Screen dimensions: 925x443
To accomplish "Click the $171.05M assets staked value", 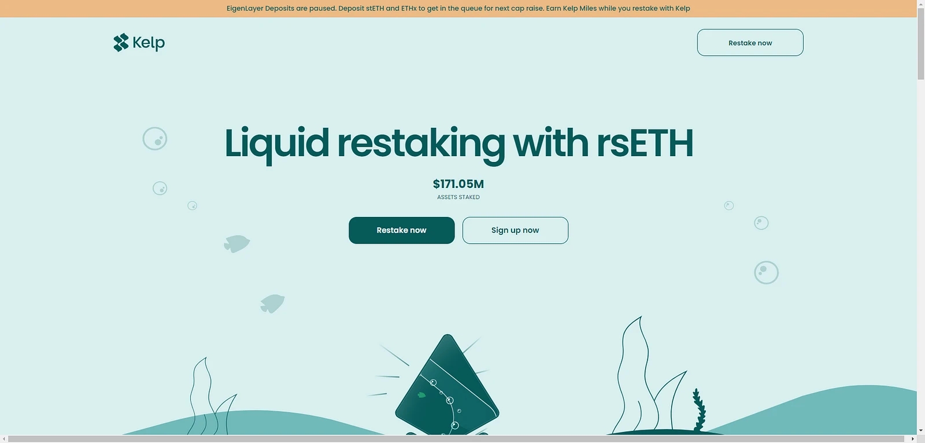I will [458, 184].
